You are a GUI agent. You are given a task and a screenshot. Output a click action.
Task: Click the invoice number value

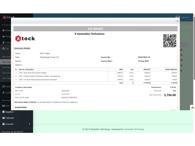coord(144,57)
